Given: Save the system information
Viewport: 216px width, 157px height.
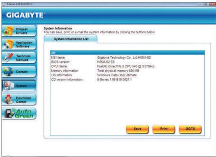Looking at the screenshot, I should pos(137,129).
